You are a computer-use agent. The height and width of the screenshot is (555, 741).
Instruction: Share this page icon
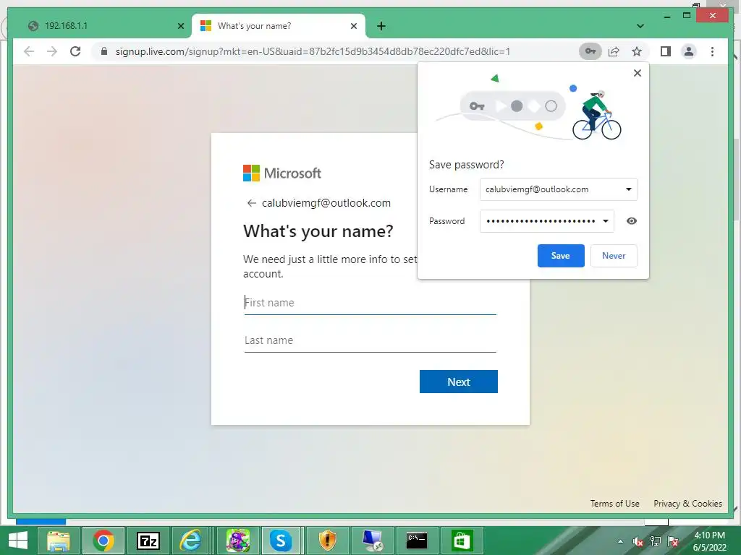pos(614,51)
